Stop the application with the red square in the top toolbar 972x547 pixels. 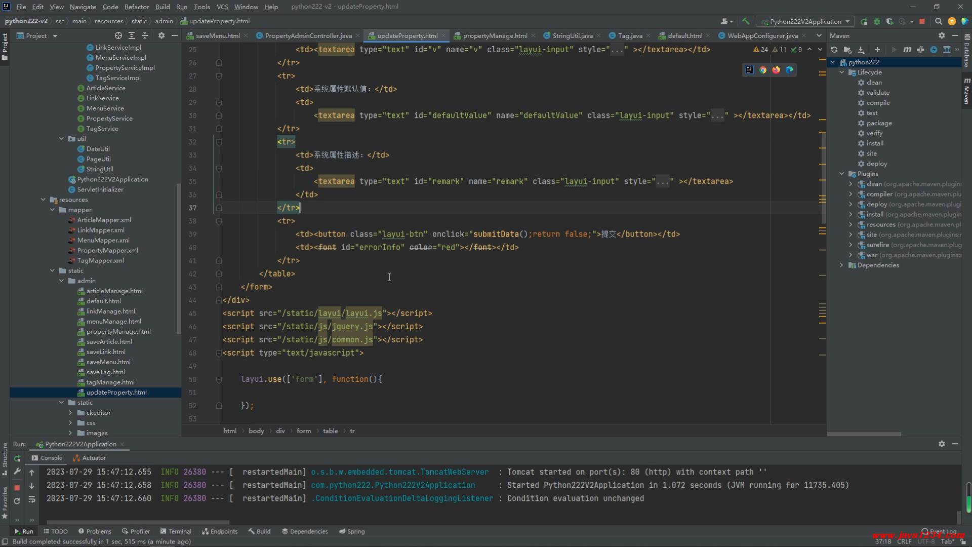pos(922,21)
